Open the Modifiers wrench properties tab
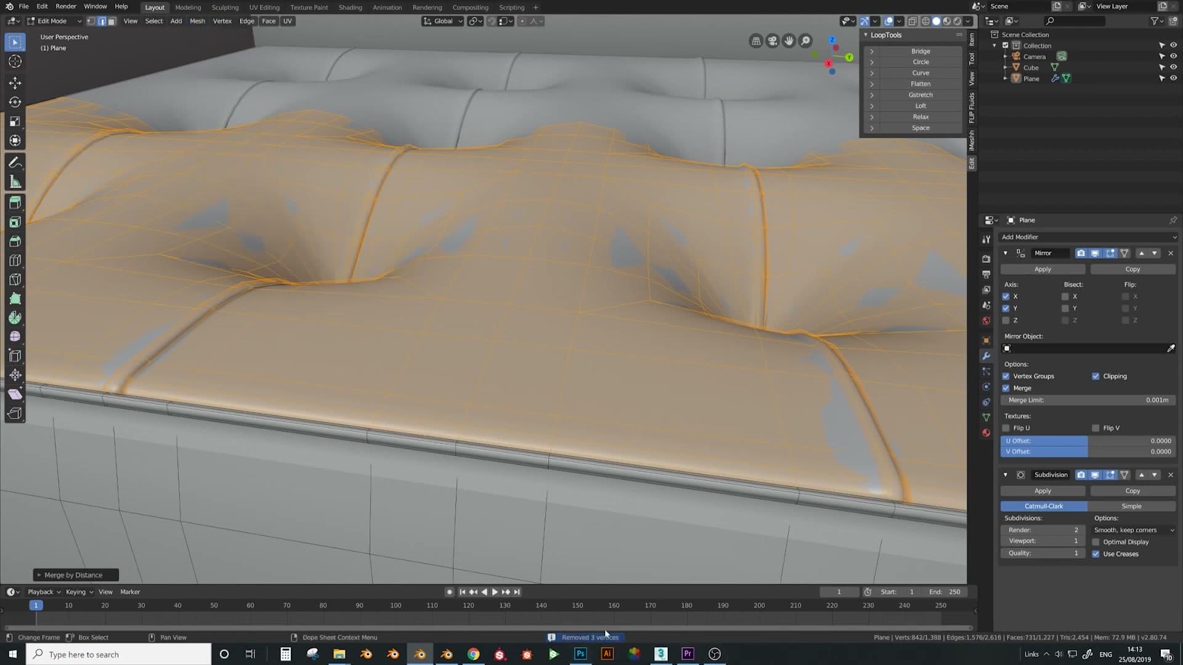 986,356
